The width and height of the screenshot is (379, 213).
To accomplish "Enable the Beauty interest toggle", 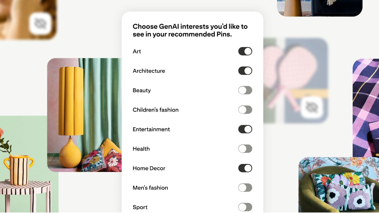I will tap(245, 90).
